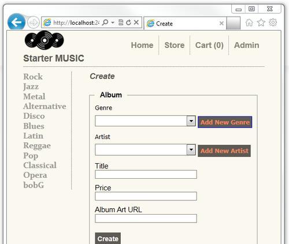Open the Store navigation menu item

[x=175, y=45]
